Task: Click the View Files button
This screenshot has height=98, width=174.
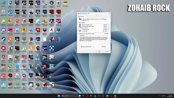Action: (104, 47)
